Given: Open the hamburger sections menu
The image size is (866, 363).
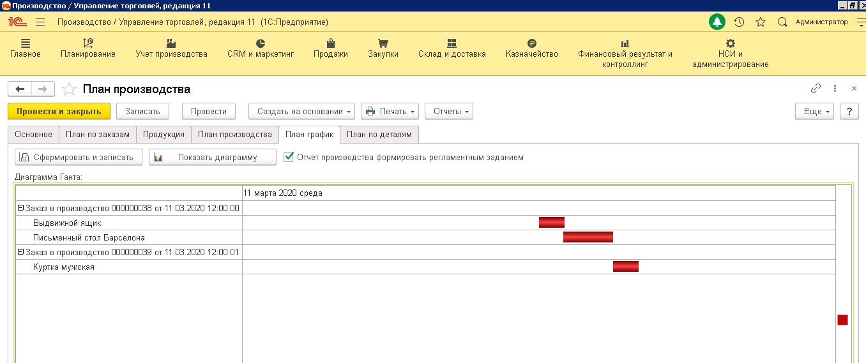Looking at the screenshot, I should point(40,22).
